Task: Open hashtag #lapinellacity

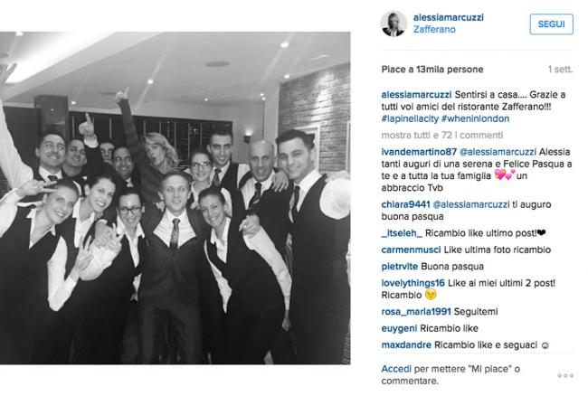Action: (x=410, y=118)
